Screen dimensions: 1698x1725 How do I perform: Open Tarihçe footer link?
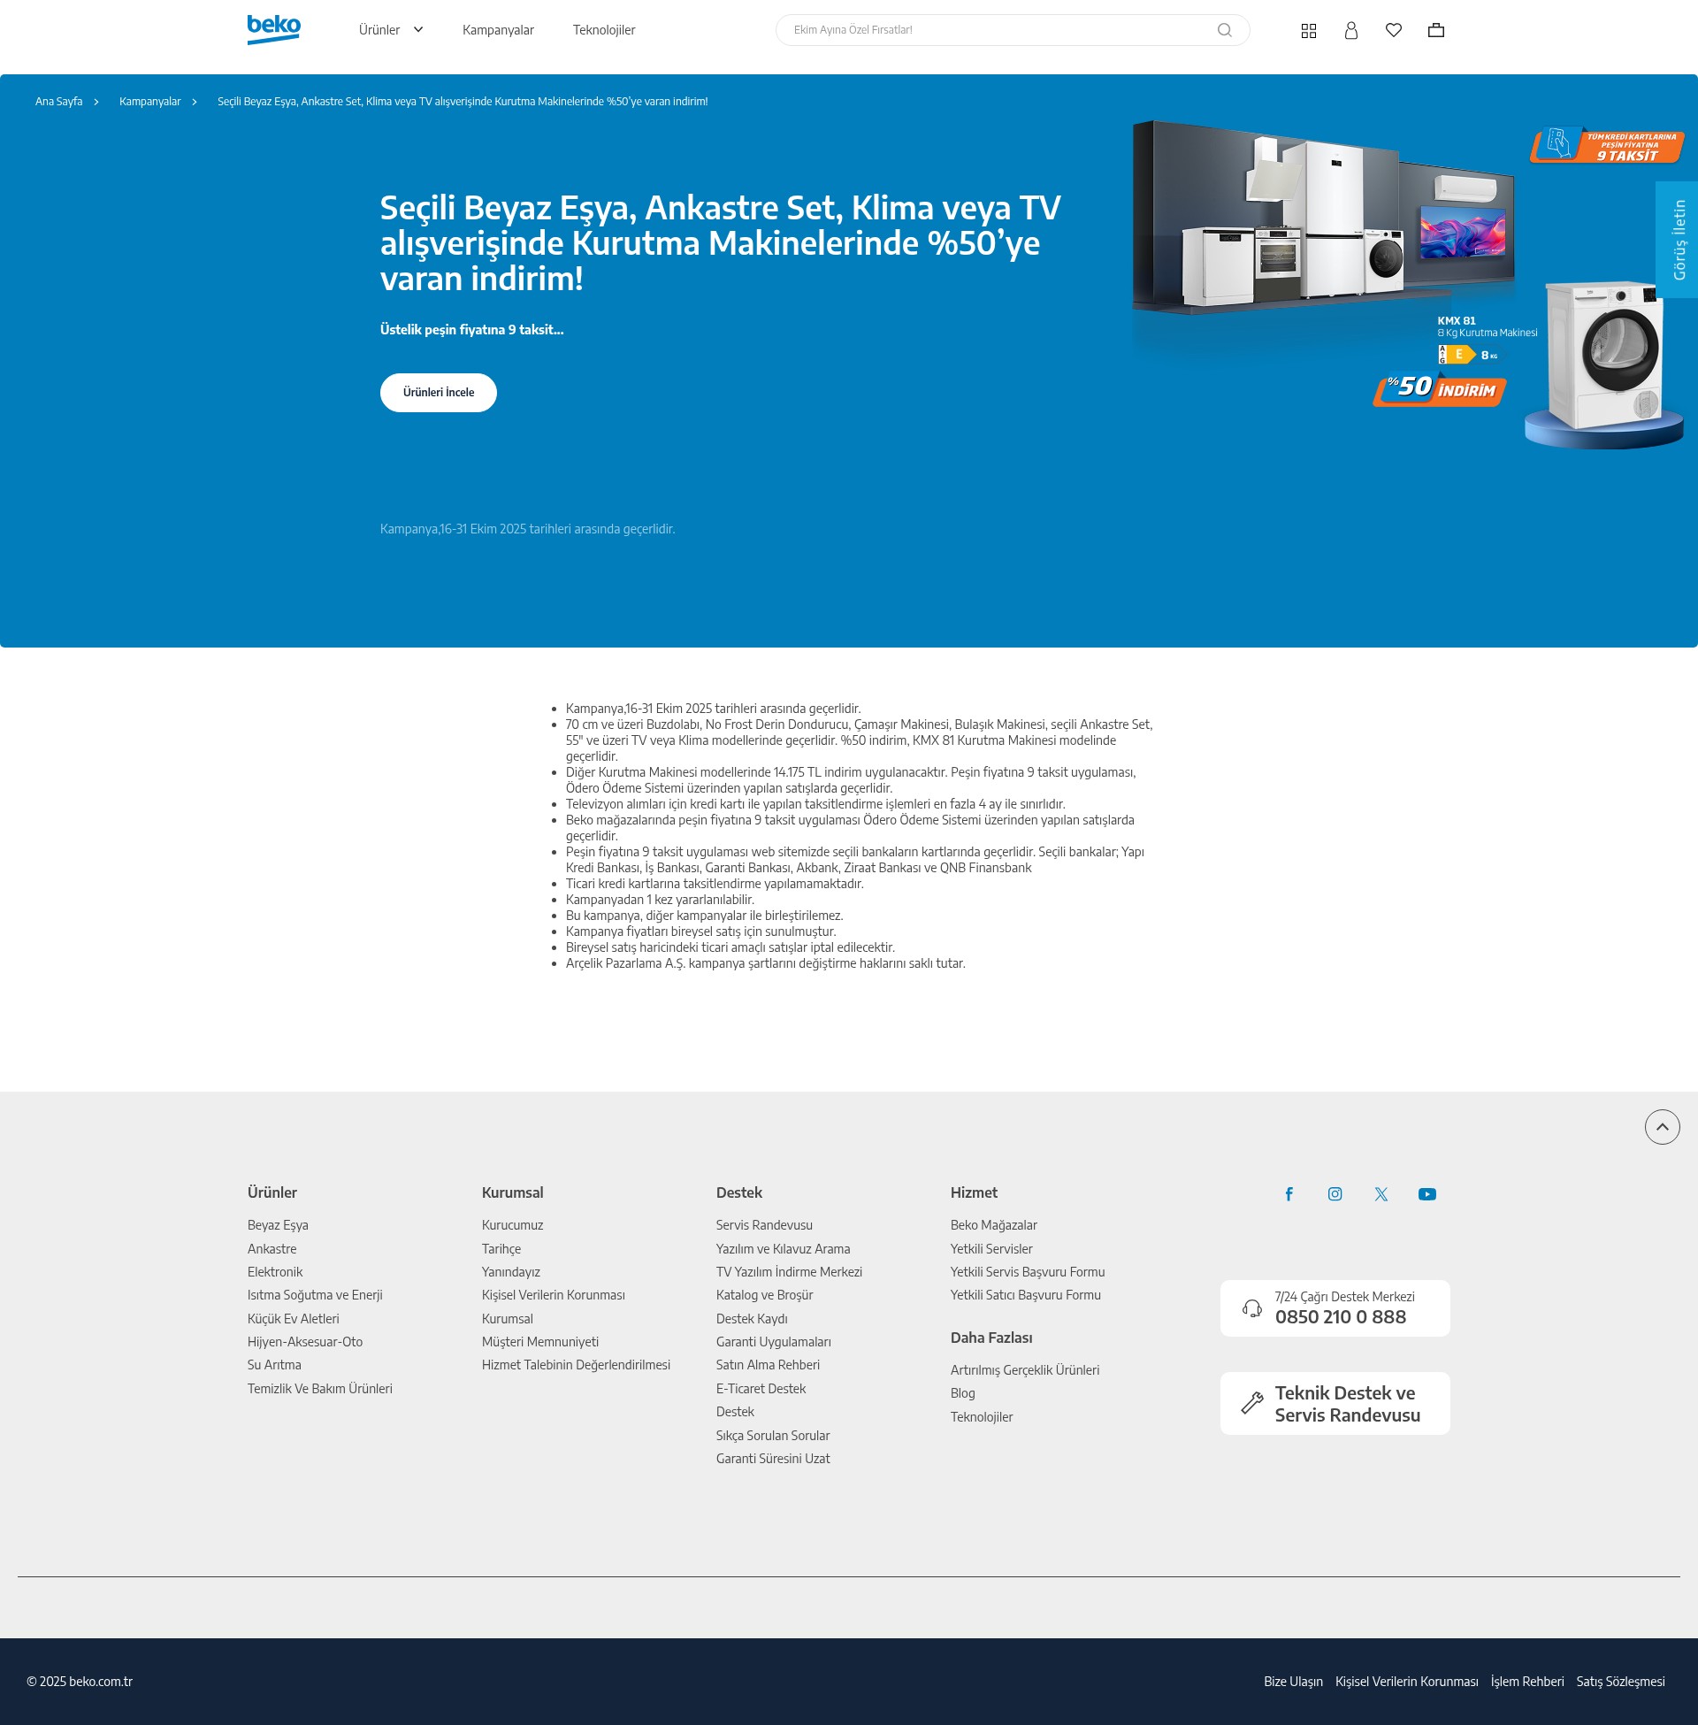tap(501, 1249)
